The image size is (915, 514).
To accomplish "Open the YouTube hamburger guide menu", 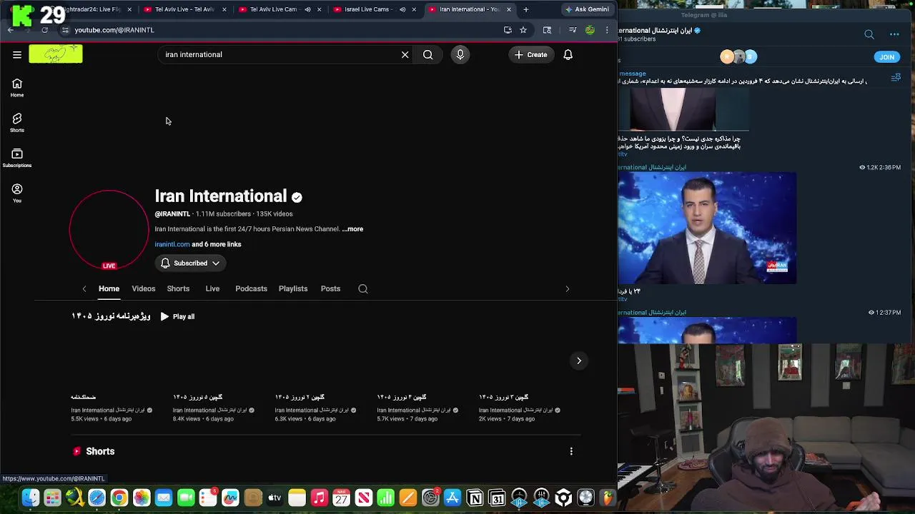I will click(x=17, y=54).
